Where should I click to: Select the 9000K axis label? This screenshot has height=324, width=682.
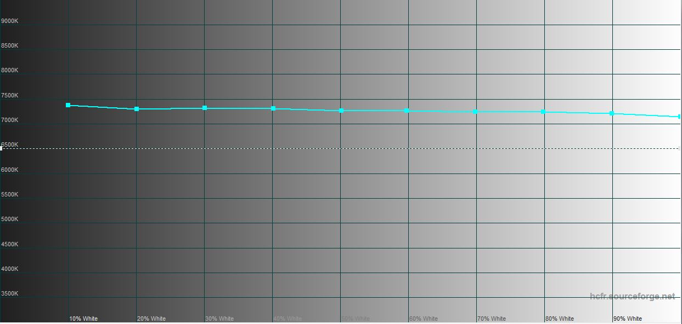pyautogui.click(x=9, y=21)
